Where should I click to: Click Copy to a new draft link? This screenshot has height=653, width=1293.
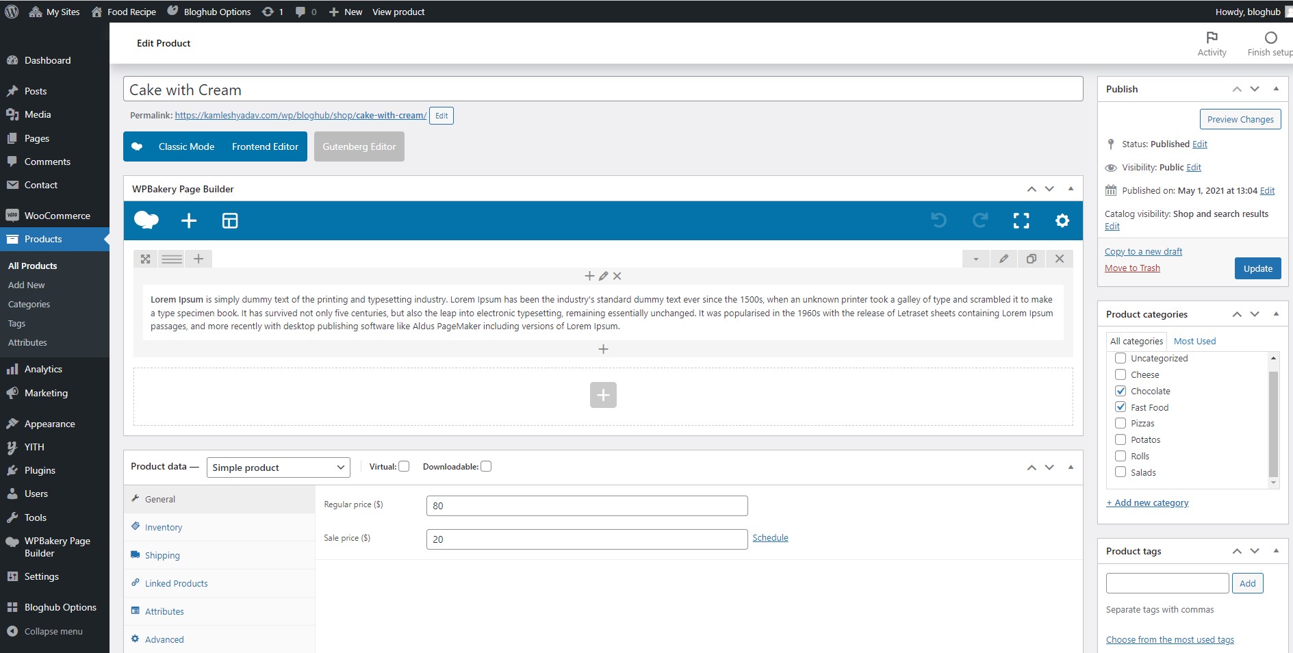[1143, 251]
